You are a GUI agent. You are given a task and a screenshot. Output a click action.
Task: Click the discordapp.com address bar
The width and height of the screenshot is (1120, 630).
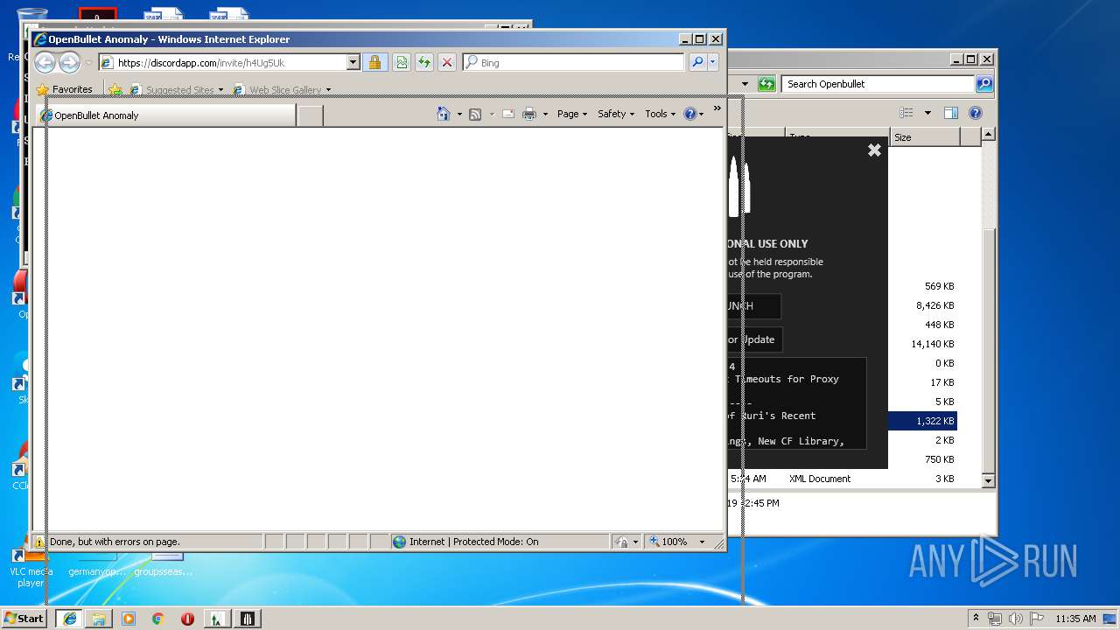pos(222,62)
